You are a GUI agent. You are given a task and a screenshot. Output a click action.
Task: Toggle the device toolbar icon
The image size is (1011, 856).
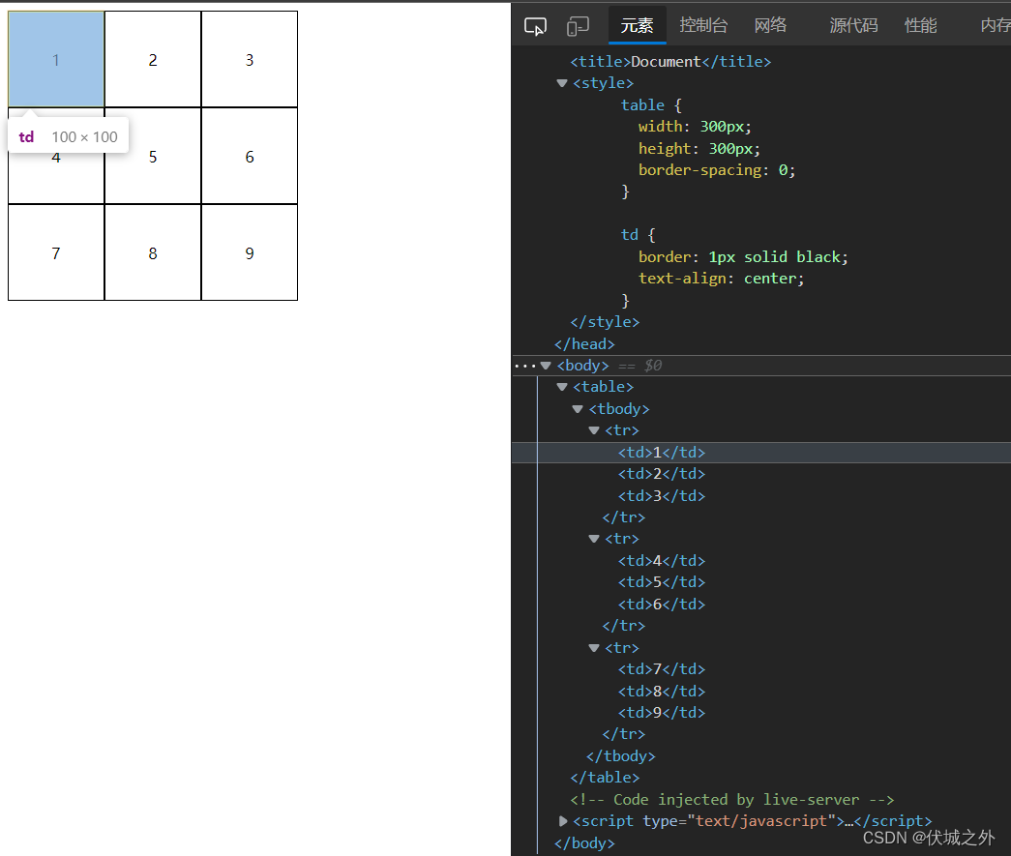578,26
